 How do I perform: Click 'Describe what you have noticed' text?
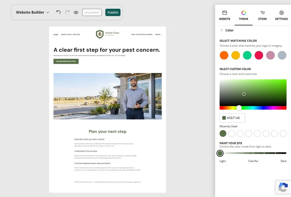(89, 139)
